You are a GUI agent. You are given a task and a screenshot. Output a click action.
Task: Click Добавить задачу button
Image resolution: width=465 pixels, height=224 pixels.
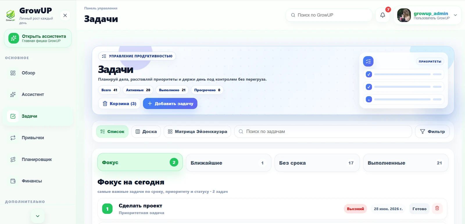[170, 104]
